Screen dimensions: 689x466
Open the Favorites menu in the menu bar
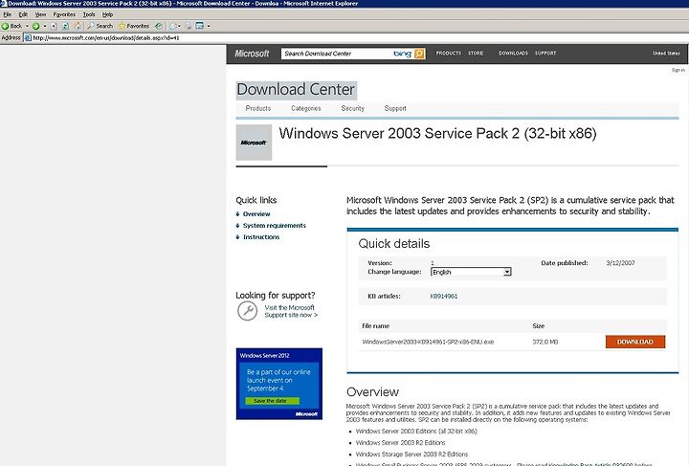click(64, 14)
